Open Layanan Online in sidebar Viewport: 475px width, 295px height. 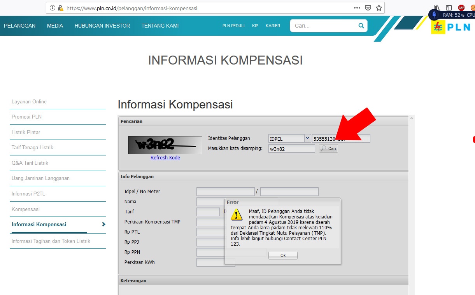[x=29, y=101]
